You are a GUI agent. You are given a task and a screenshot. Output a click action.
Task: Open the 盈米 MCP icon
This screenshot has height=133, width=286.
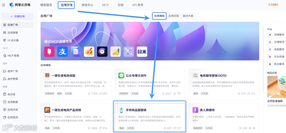(x=142, y=52)
